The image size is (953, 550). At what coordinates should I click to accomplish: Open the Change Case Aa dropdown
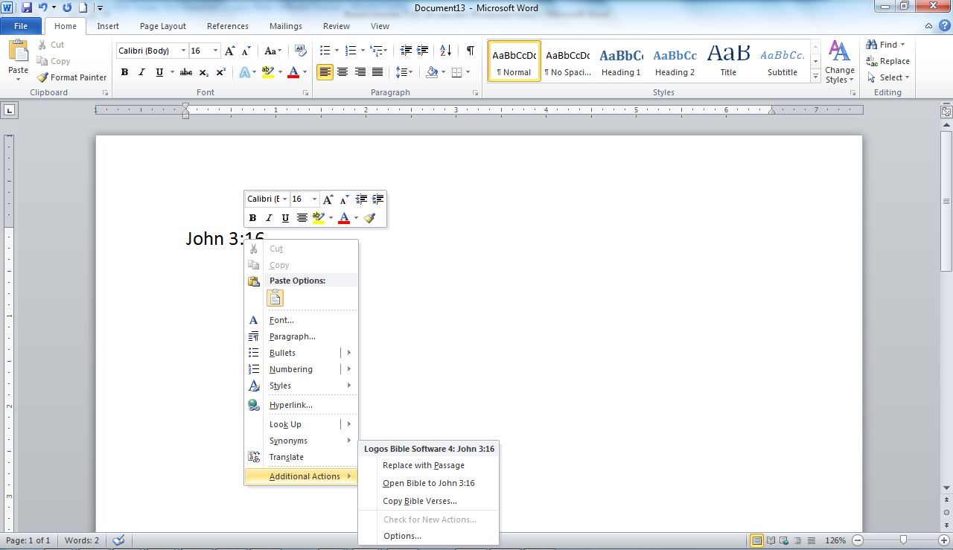coord(272,51)
